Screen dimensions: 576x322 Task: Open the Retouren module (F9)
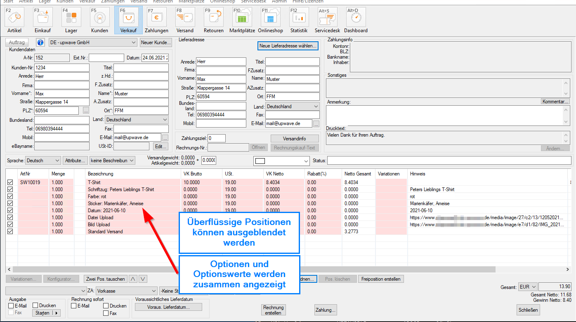click(214, 21)
